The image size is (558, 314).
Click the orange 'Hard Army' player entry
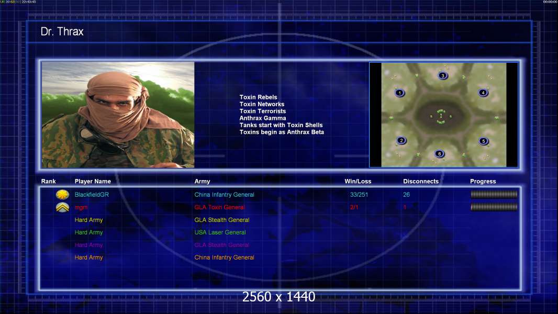[88, 257]
